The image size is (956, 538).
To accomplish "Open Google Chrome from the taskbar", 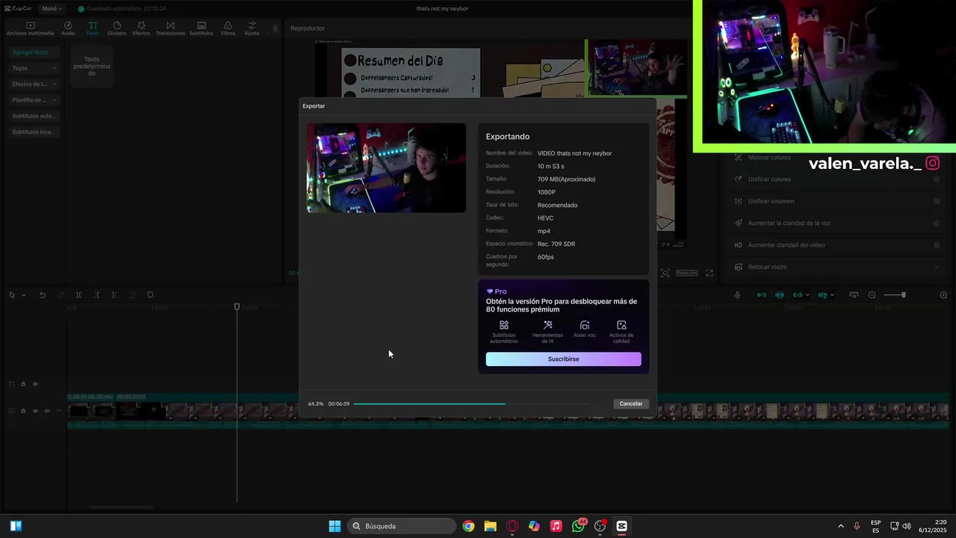I will pos(468,526).
